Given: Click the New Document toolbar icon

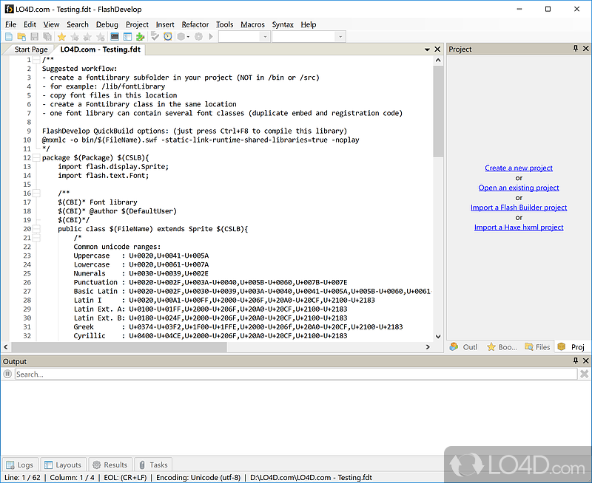Looking at the screenshot, I should 9,36.
